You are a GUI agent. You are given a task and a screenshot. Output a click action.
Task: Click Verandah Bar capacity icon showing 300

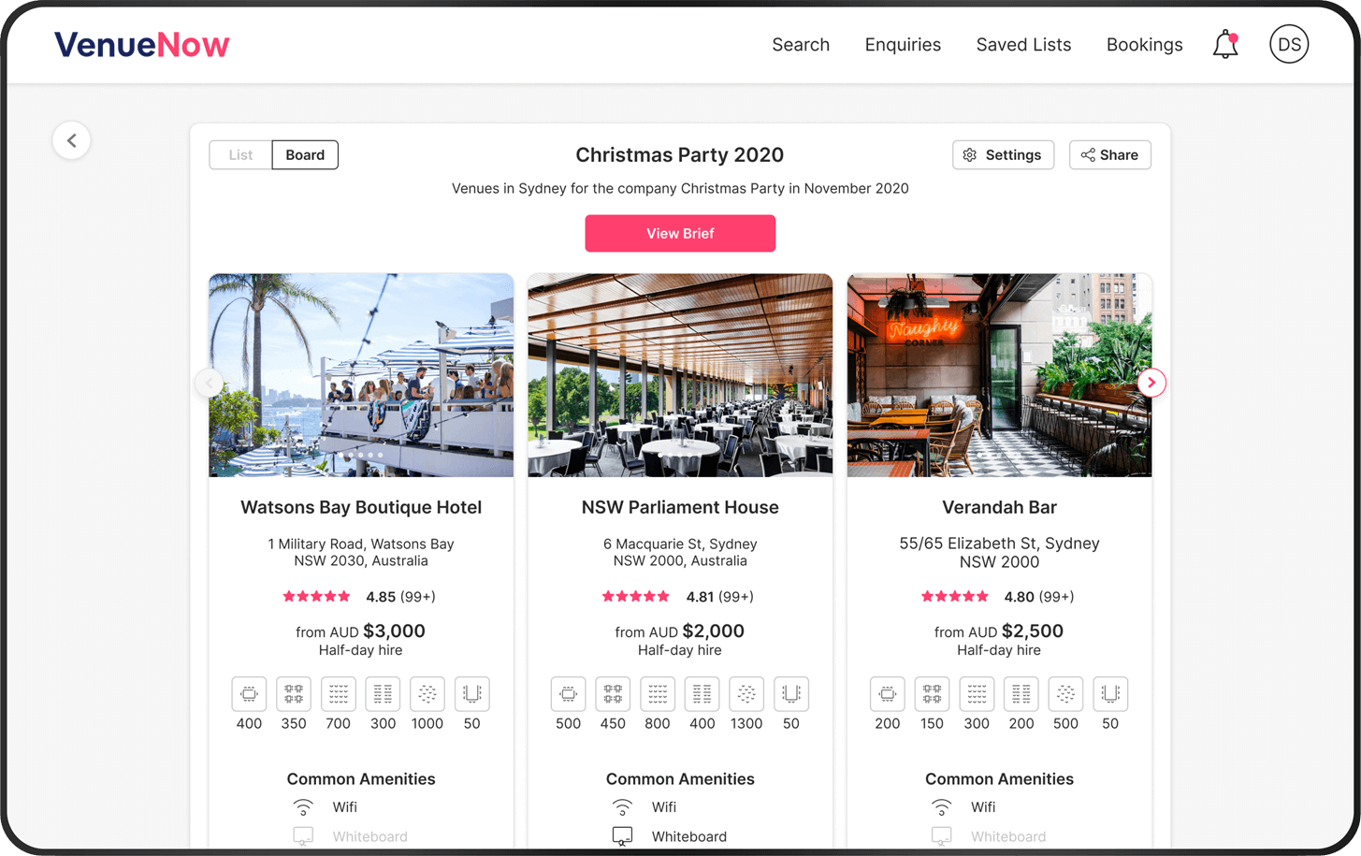click(977, 694)
